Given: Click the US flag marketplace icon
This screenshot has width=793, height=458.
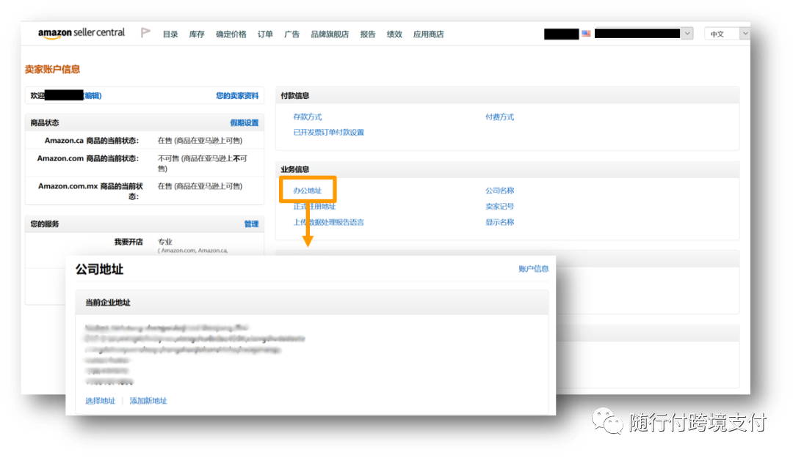Looking at the screenshot, I should 586,34.
